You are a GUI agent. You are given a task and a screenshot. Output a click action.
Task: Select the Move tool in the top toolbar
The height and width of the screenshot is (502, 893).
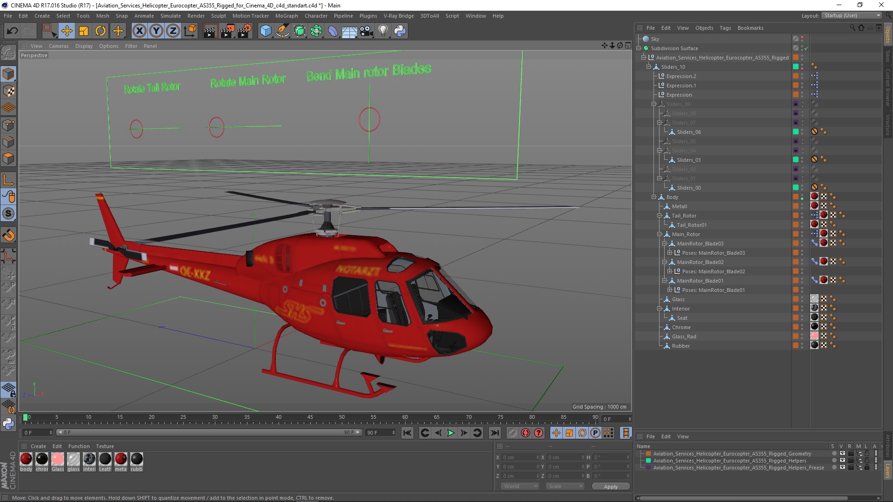pyautogui.click(x=67, y=31)
